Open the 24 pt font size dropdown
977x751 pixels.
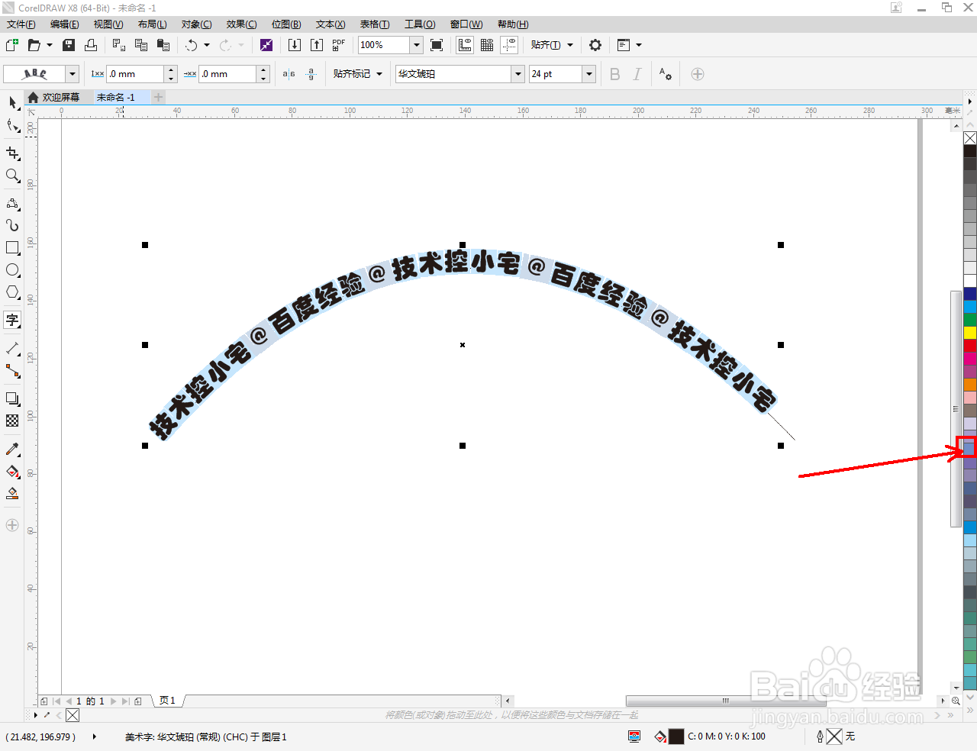(589, 74)
